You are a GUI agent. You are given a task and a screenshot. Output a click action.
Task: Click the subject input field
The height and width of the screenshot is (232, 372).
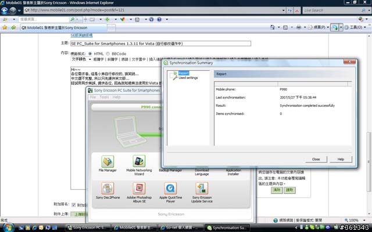click(160, 43)
